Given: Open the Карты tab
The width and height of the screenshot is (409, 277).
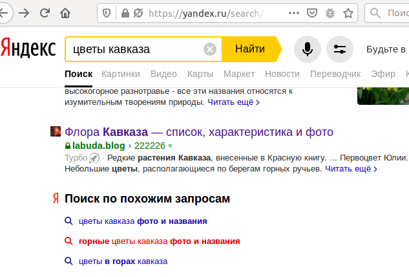Looking at the screenshot, I should pos(200,74).
